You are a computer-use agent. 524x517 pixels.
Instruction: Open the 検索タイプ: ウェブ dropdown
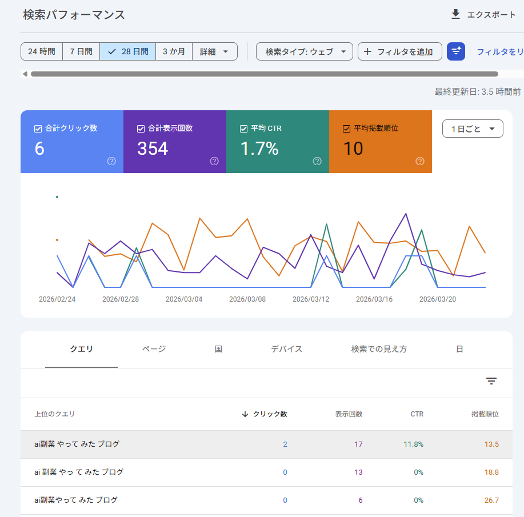pyautogui.click(x=304, y=51)
